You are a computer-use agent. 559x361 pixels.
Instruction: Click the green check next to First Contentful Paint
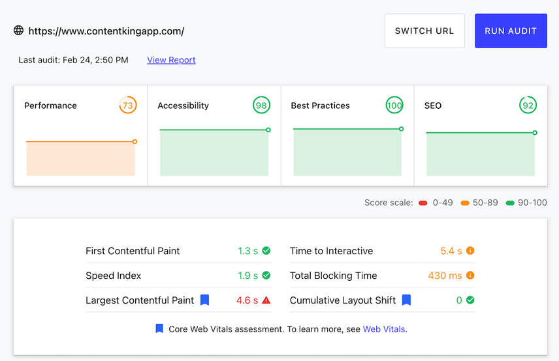click(x=266, y=251)
